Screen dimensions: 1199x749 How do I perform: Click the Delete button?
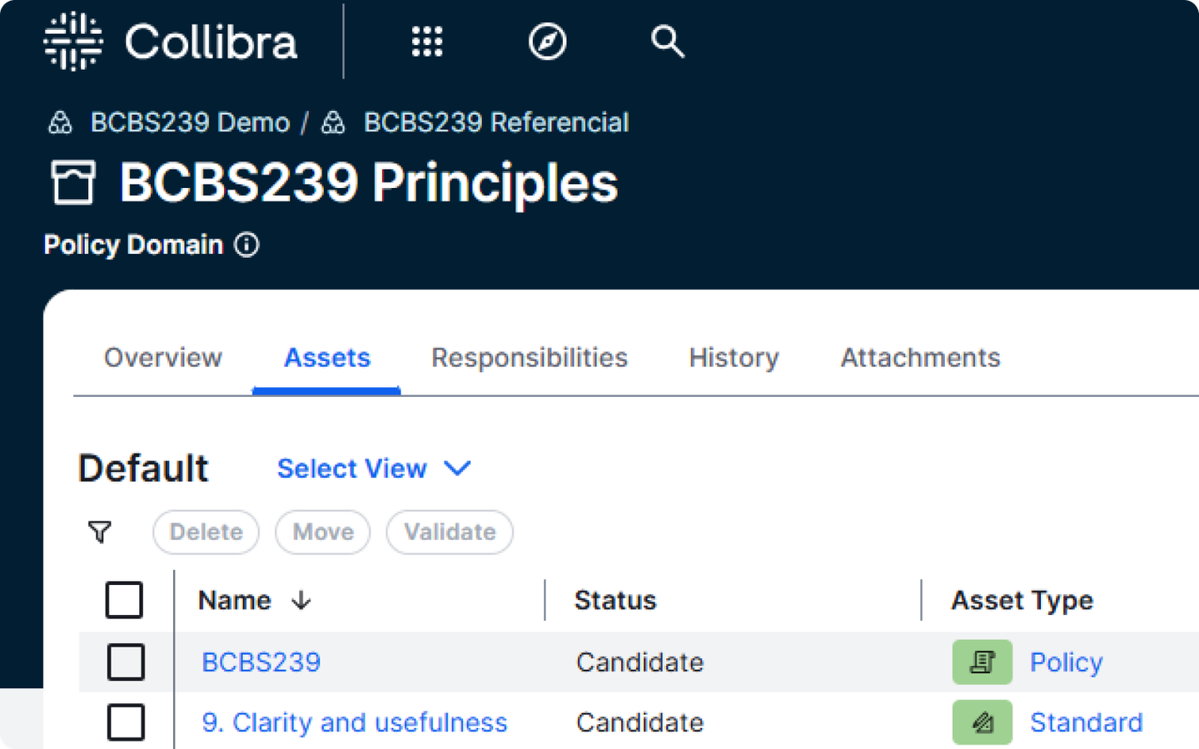(x=206, y=532)
